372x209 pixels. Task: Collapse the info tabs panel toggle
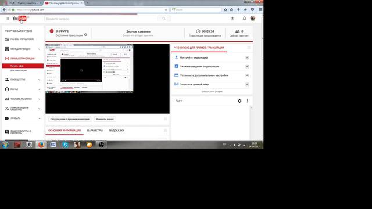tap(165, 131)
